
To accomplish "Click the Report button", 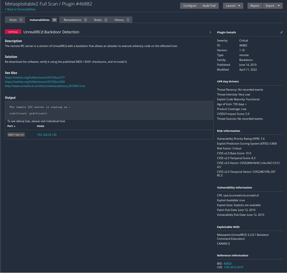I will coord(255,6).
